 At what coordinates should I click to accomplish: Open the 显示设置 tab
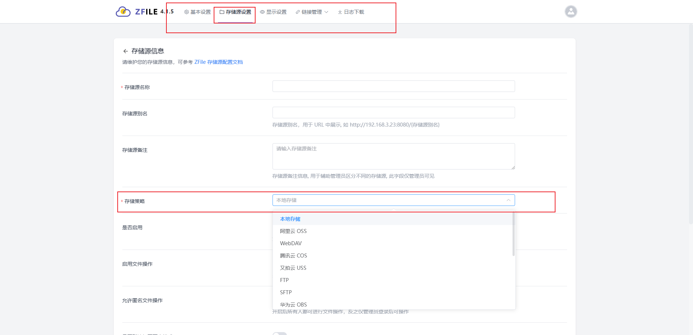tap(273, 12)
